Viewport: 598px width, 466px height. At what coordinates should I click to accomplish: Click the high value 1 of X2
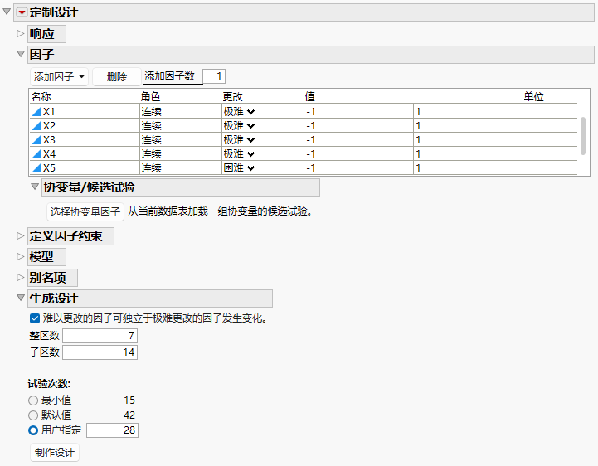pyautogui.click(x=468, y=126)
